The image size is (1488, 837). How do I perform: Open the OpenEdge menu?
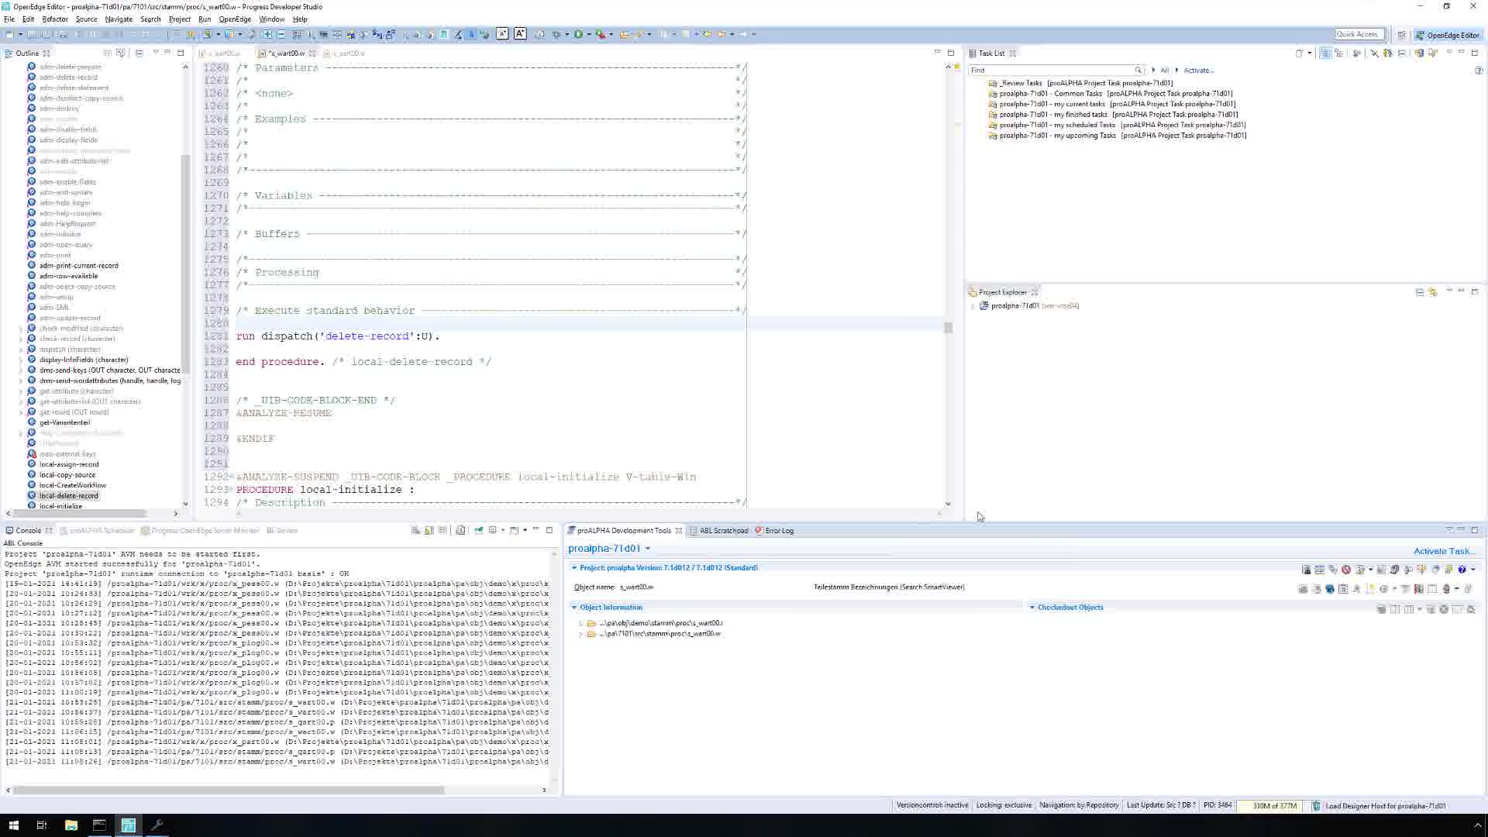235,19
